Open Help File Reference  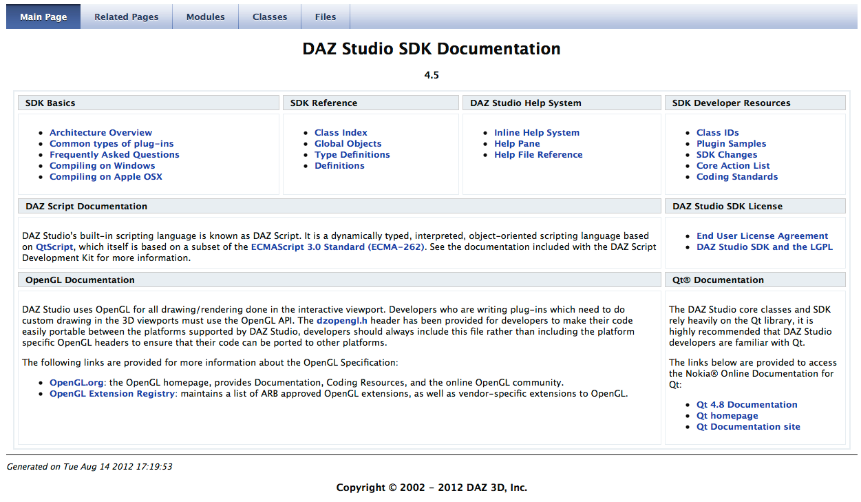coord(538,155)
